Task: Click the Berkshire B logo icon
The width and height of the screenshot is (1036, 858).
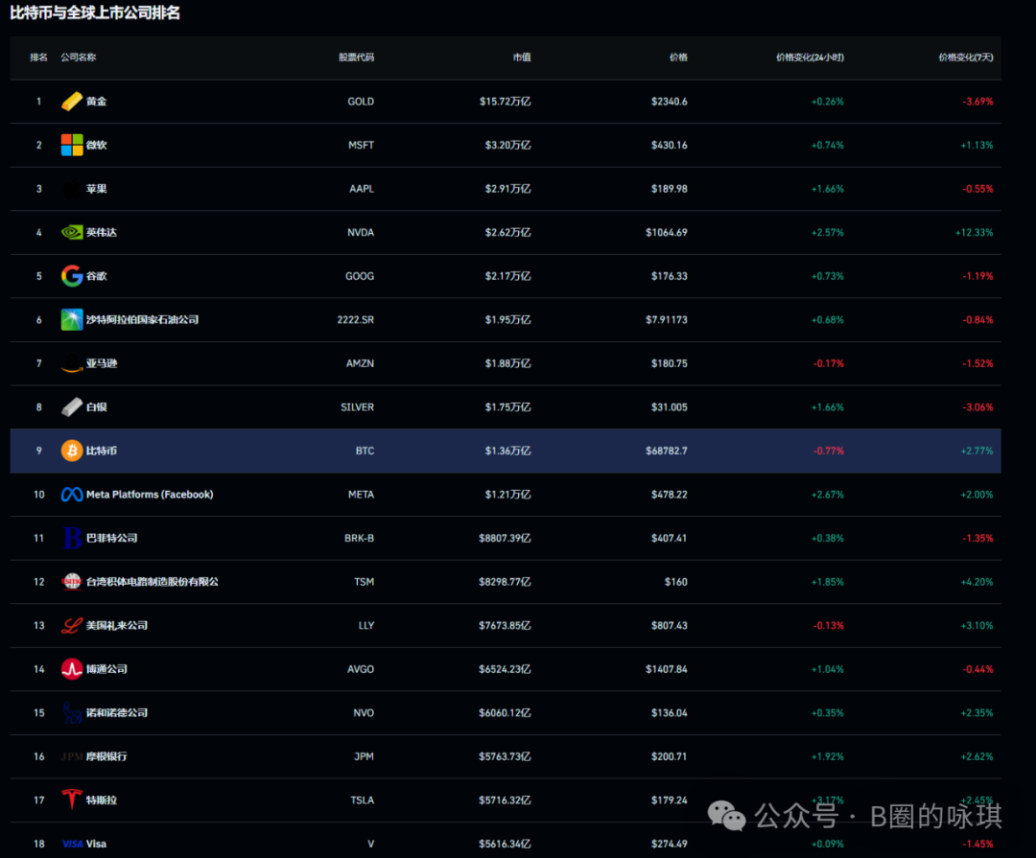Action: click(x=71, y=538)
